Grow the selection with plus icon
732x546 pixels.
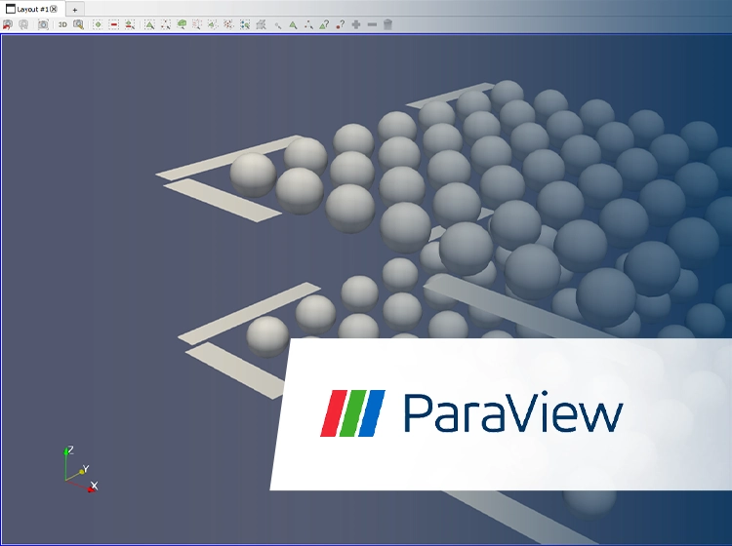(356, 24)
